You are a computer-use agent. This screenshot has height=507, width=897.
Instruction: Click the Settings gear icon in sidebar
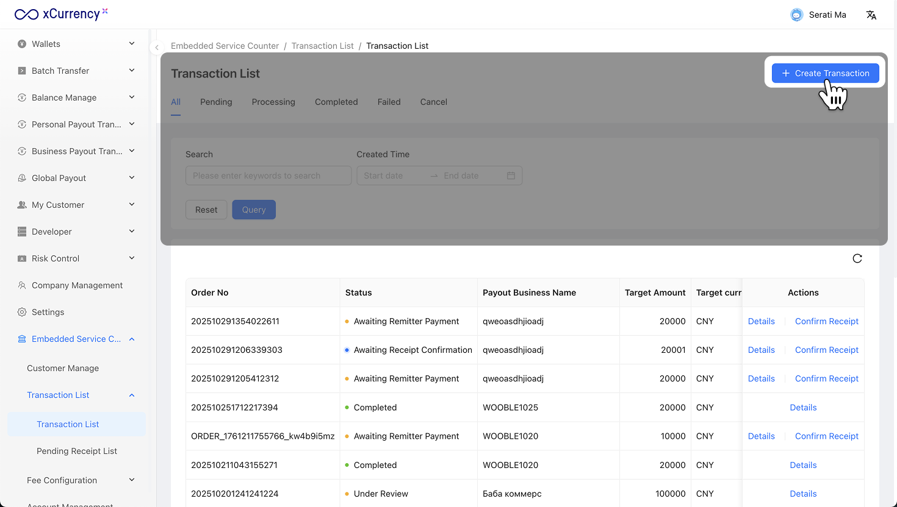click(22, 312)
